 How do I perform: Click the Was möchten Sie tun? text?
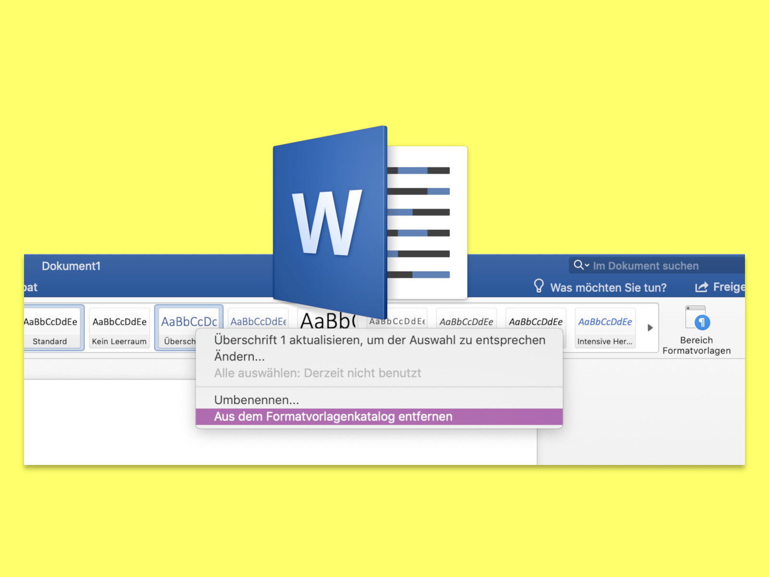608,288
